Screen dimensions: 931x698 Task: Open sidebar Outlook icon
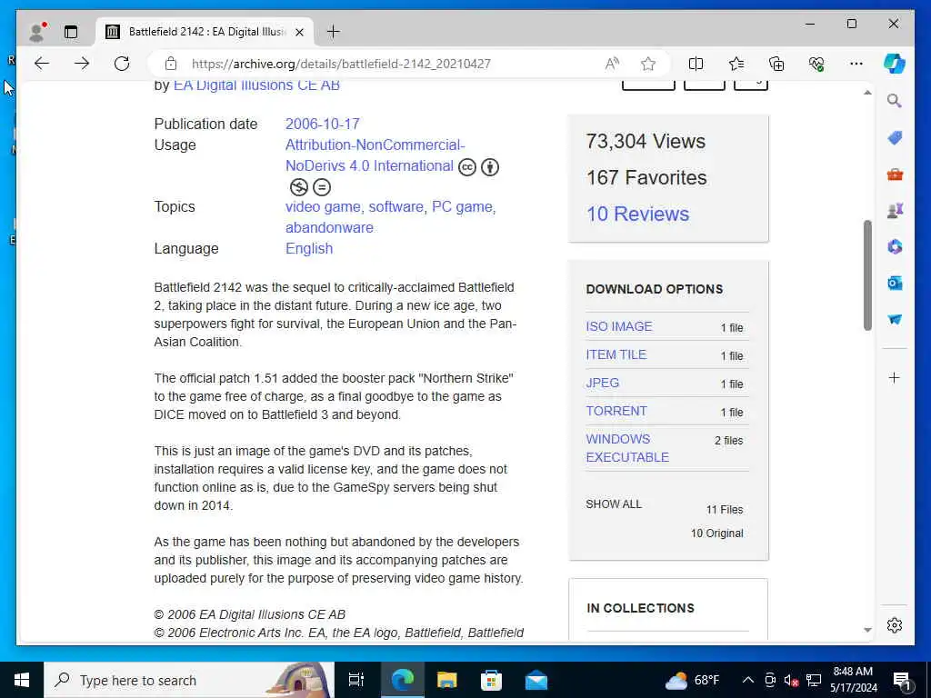point(895,284)
